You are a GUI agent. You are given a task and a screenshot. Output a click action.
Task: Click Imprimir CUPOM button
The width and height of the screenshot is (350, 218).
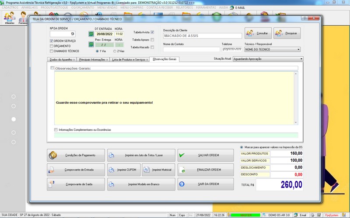[x=124, y=170]
